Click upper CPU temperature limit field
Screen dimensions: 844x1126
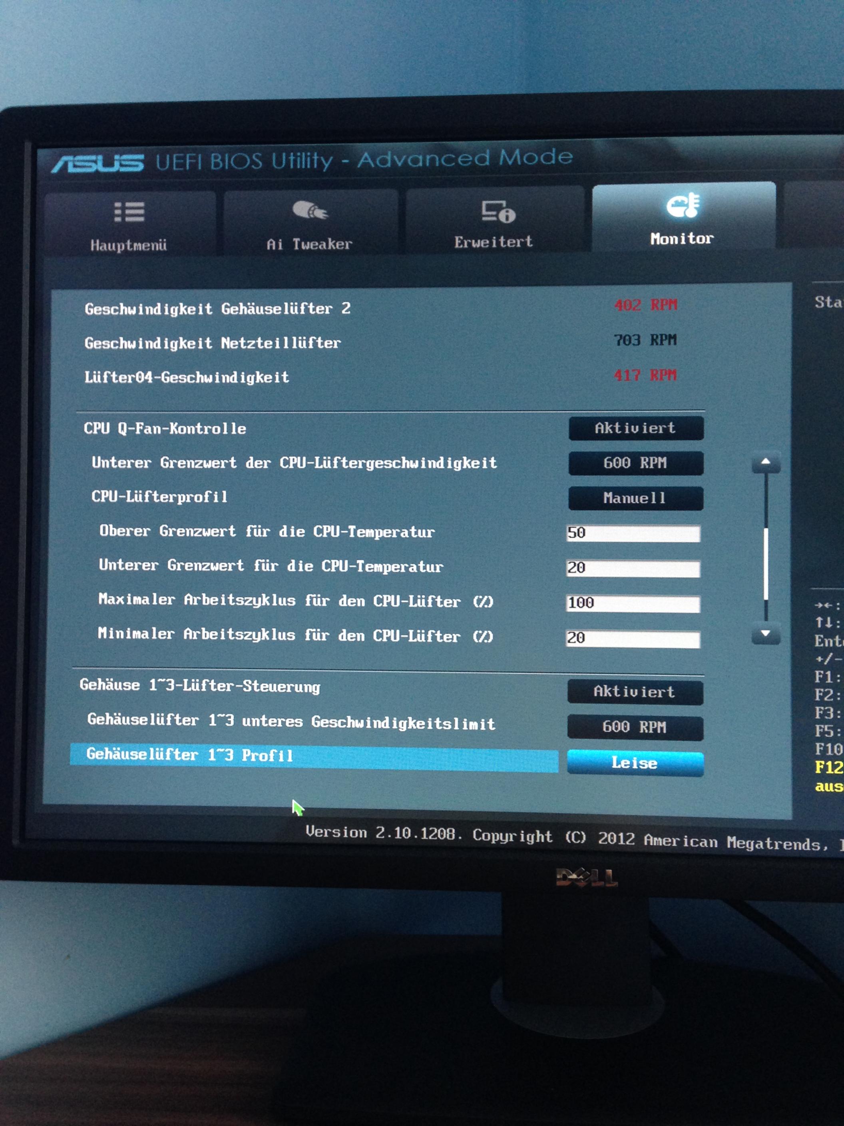(633, 533)
